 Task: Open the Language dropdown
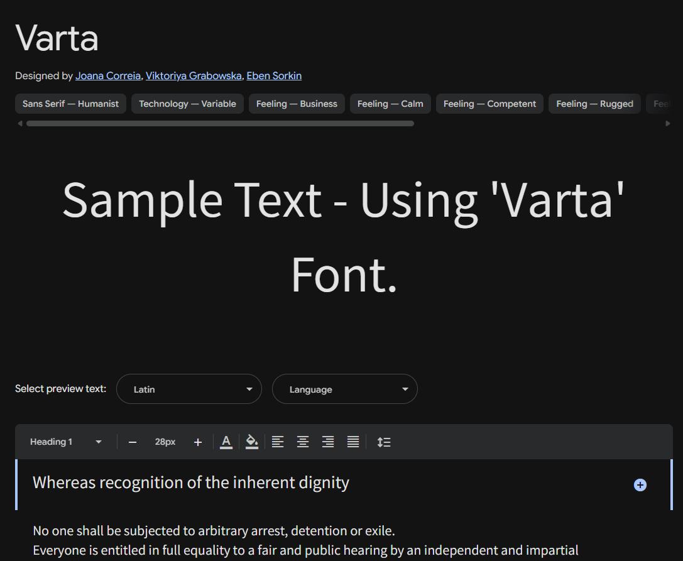[345, 389]
